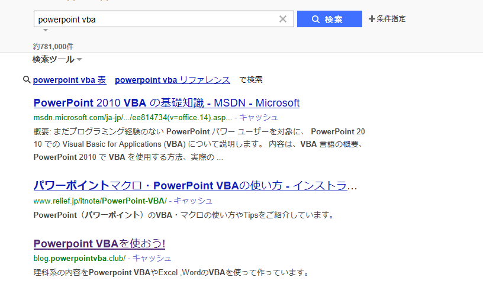Image resolution: width=483 pixels, height=287 pixels.
Task: Click the 約781,000件 result count
Action: [53, 47]
